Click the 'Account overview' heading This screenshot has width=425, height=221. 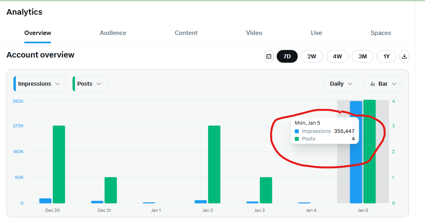point(40,55)
